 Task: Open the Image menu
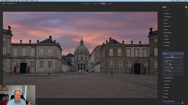[18, 1]
